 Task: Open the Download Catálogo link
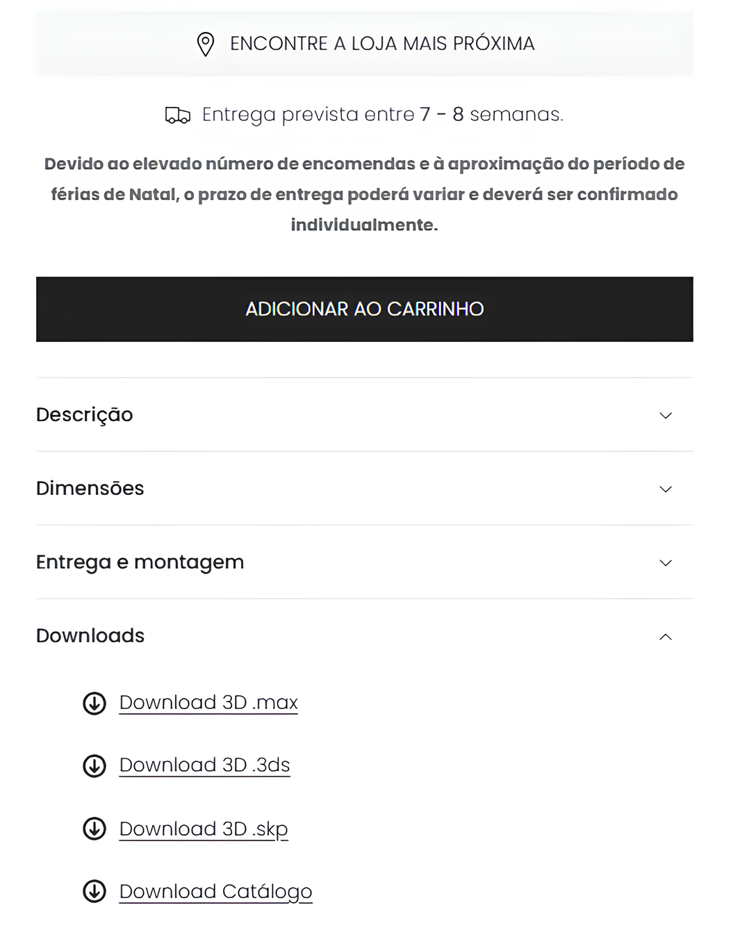point(215,892)
